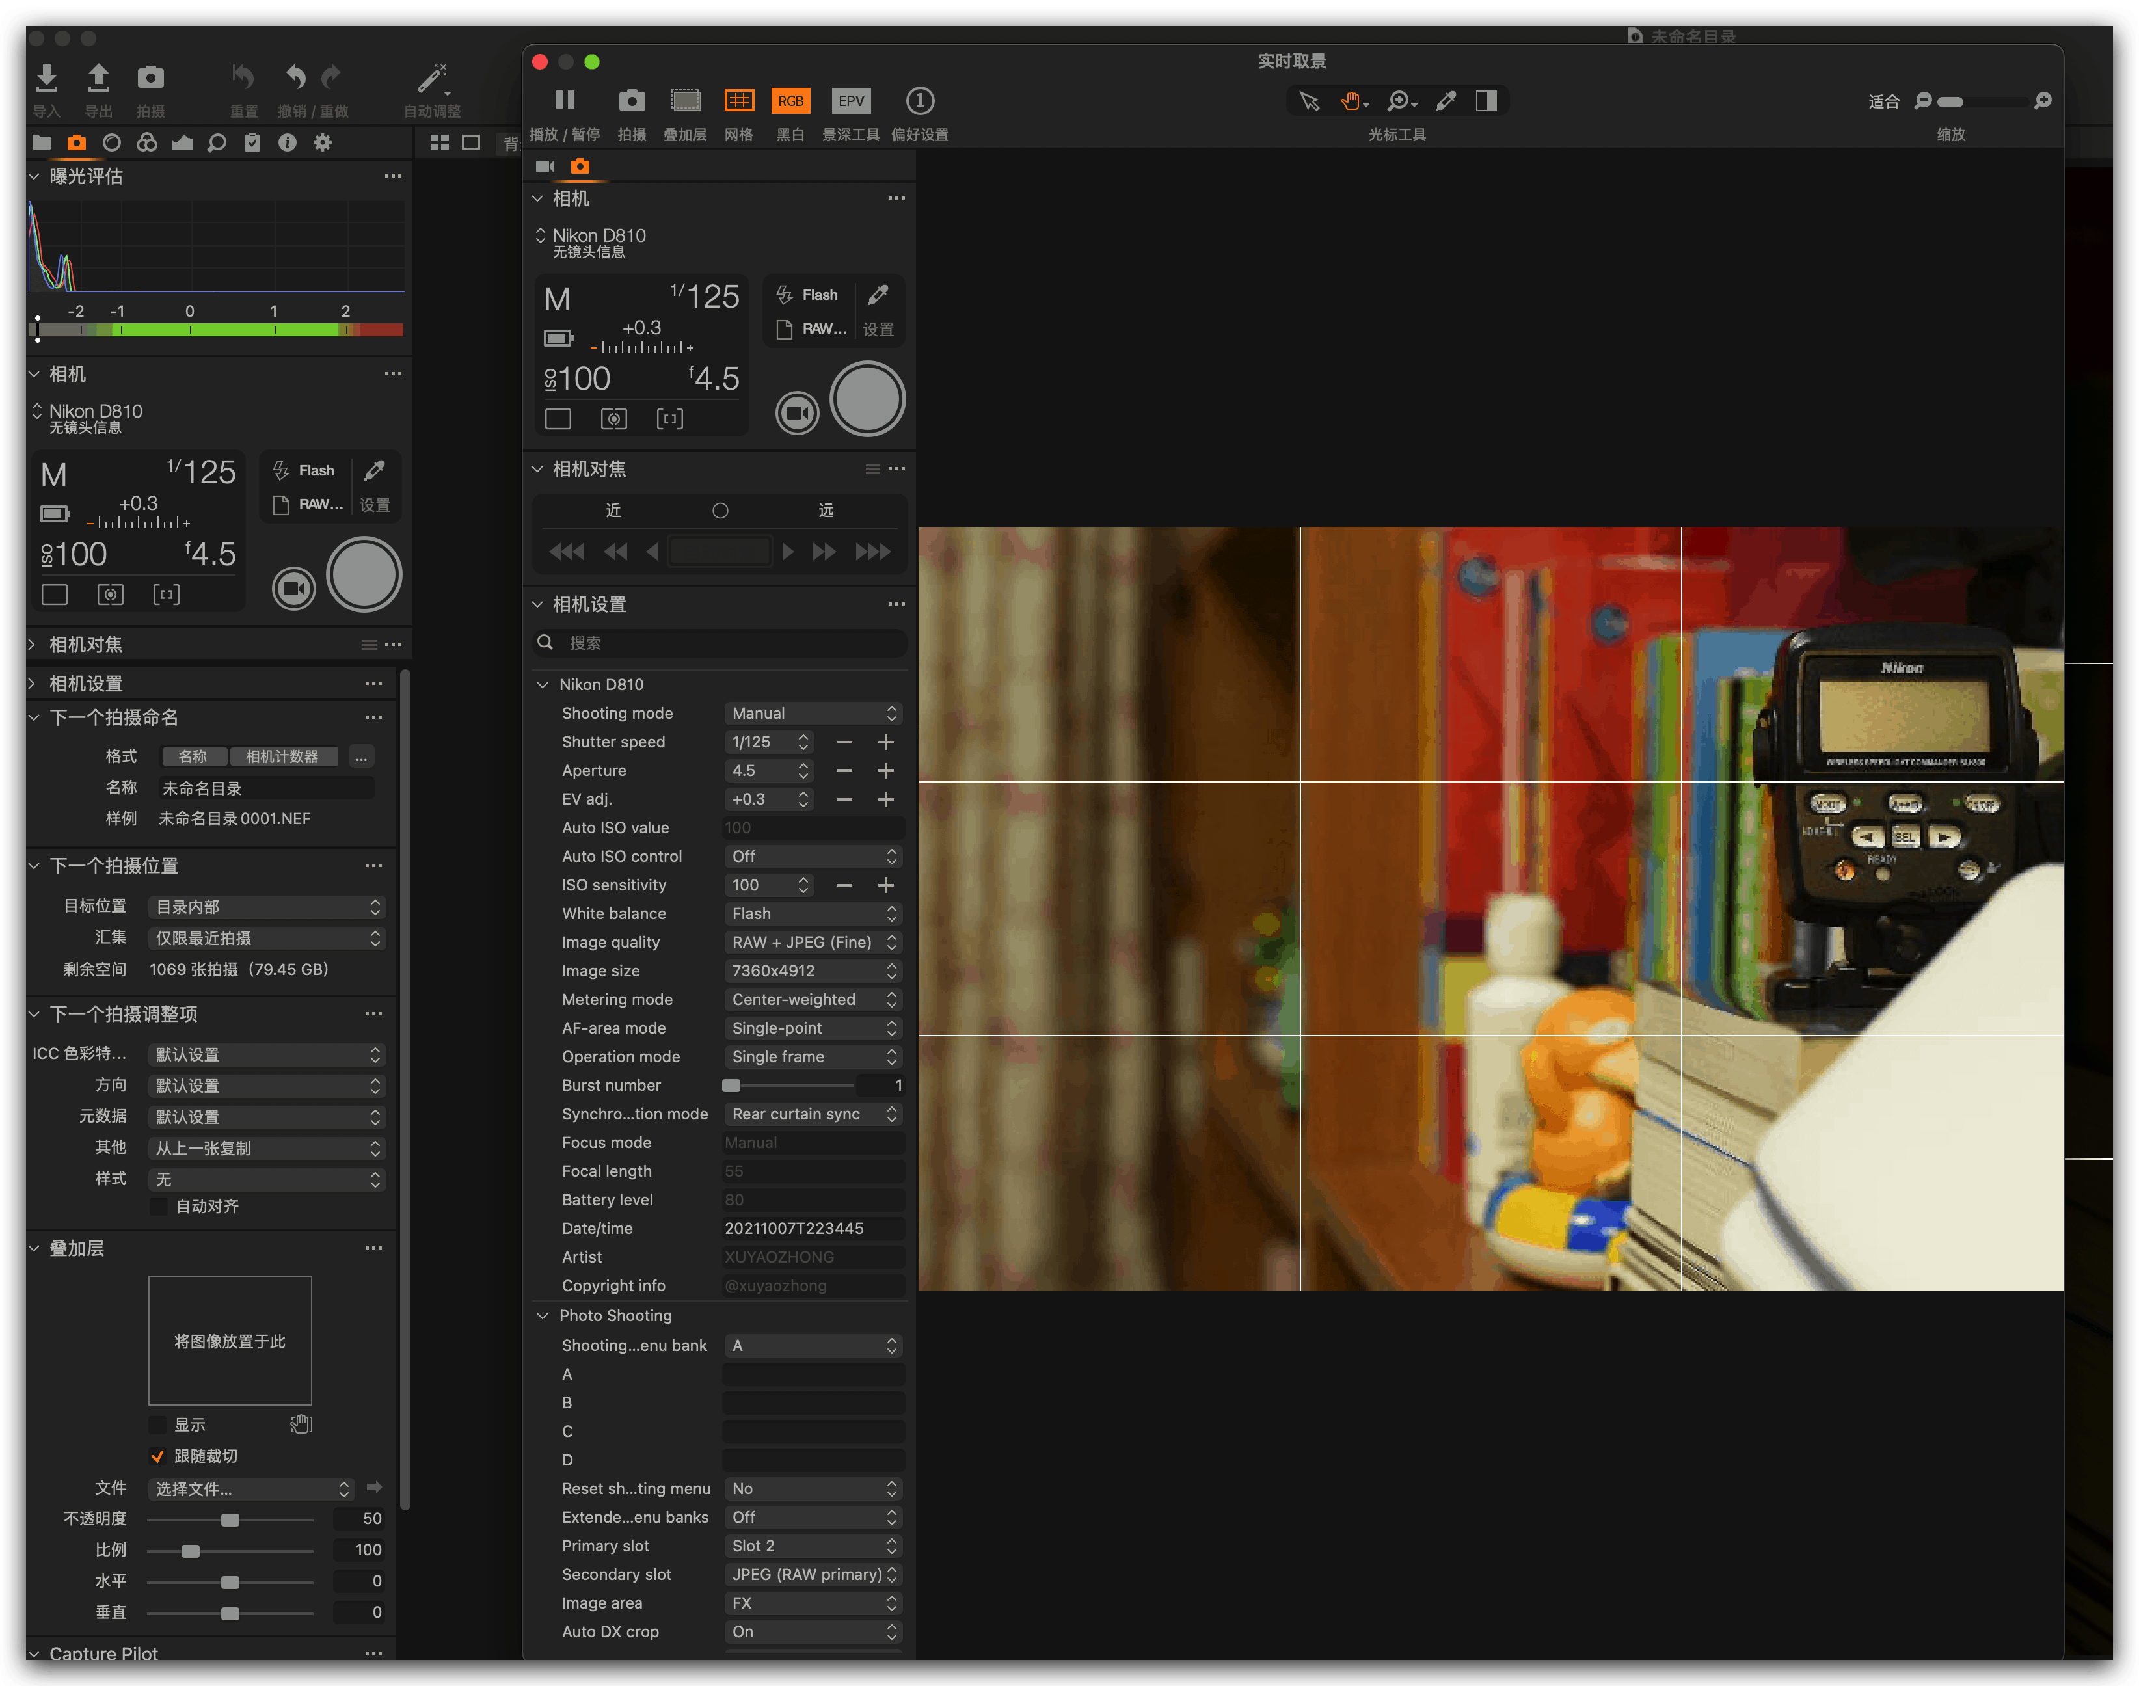Toggle the RGB black-and-white icon
The height and width of the screenshot is (1686, 2139).
(x=790, y=100)
